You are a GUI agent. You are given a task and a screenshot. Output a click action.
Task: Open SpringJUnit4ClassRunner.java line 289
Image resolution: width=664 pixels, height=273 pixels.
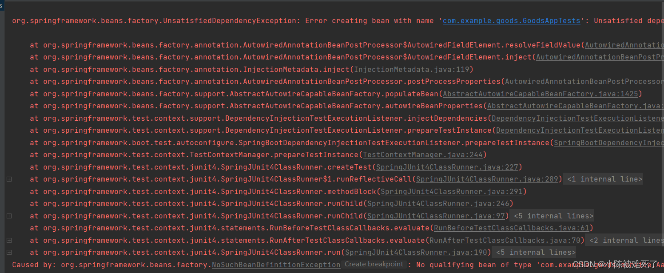coord(487,179)
